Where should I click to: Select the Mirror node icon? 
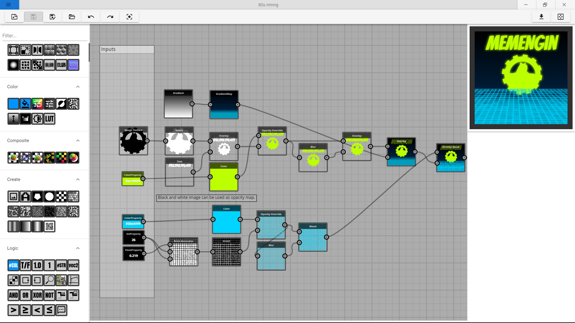point(37,50)
